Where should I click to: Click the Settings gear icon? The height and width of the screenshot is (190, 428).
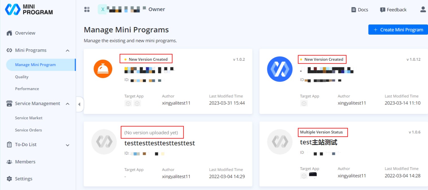tap(9, 179)
